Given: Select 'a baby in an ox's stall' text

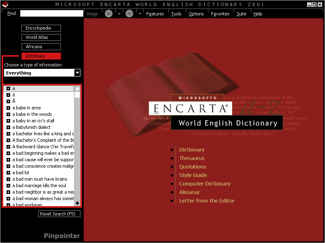Looking at the screenshot, I should tap(33, 121).
